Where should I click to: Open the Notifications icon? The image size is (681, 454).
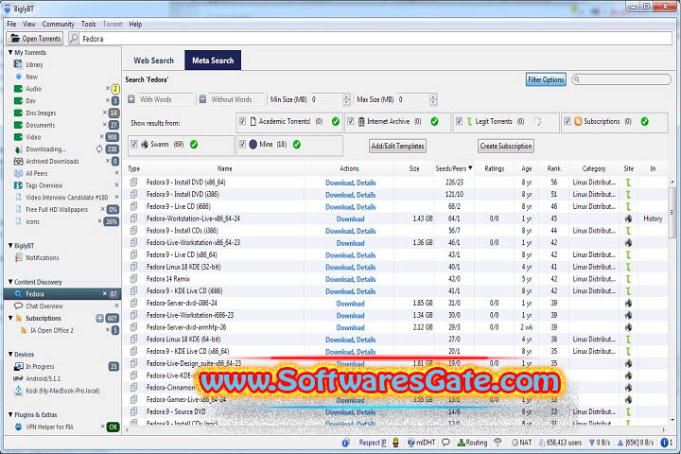pos(18,257)
